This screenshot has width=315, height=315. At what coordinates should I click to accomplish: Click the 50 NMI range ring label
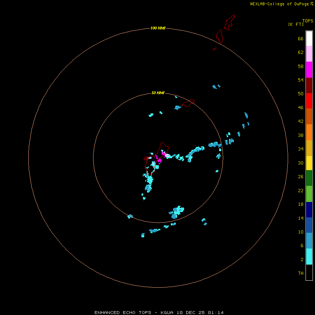coord(158,93)
